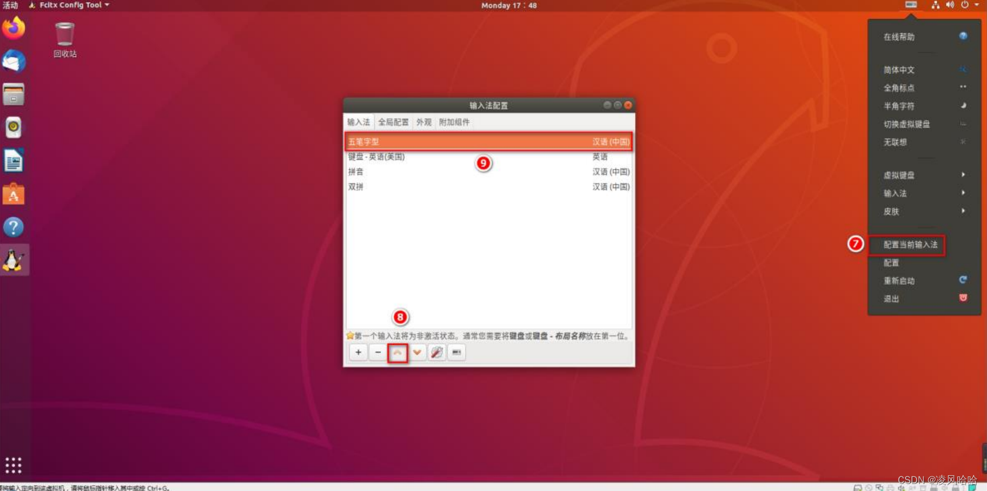Choose 重新启动 in the tray menu

(924, 281)
